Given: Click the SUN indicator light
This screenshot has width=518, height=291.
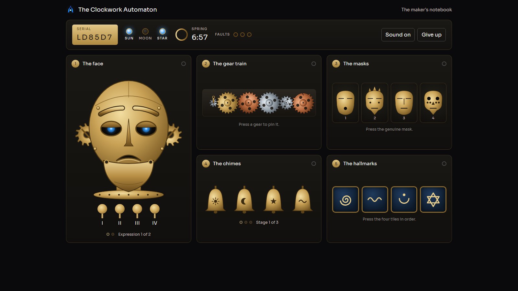Looking at the screenshot, I should click(x=129, y=31).
